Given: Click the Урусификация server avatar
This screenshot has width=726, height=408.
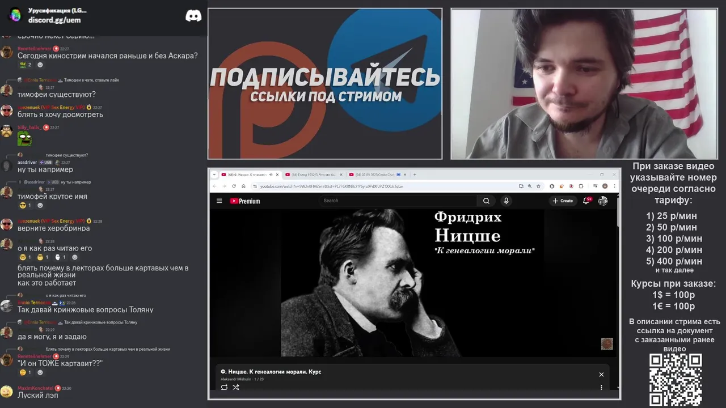Looking at the screenshot, I should (x=15, y=15).
